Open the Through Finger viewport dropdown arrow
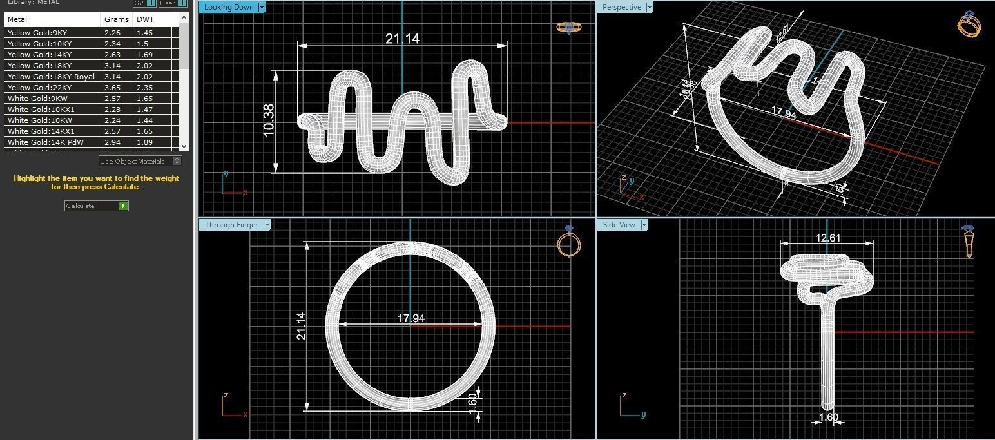 pyautogui.click(x=267, y=225)
